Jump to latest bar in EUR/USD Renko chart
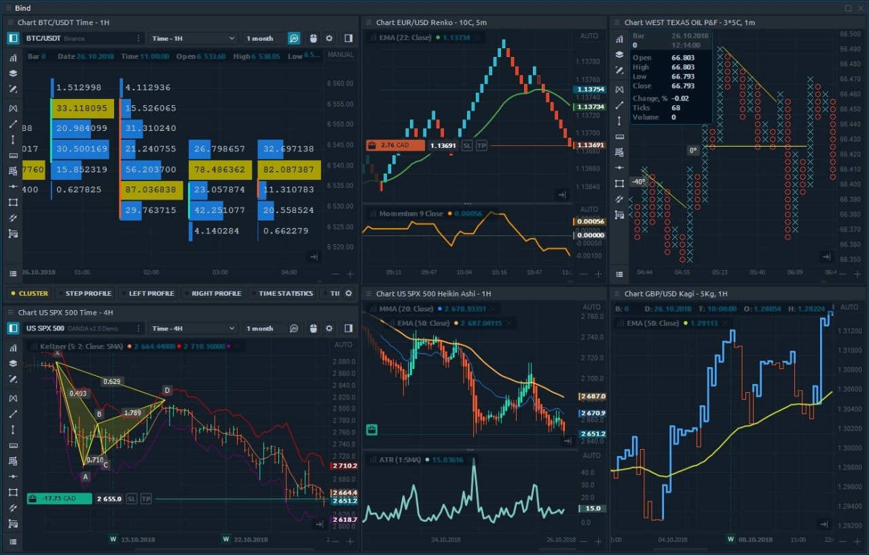 pos(561,195)
